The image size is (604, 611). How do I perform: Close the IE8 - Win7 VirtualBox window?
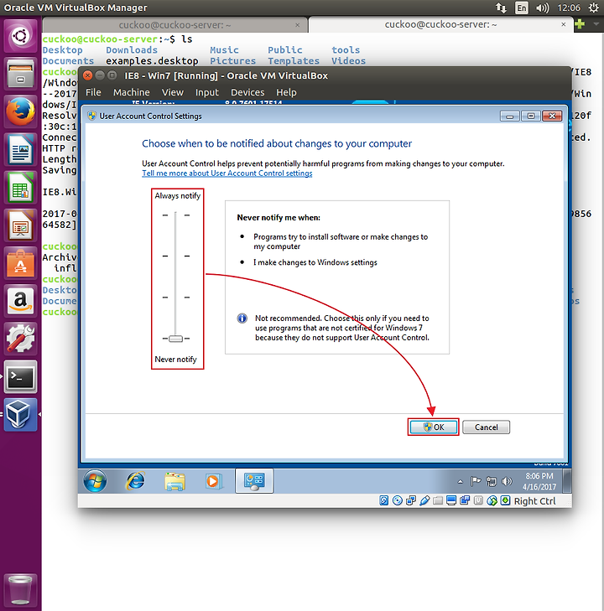[x=88, y=75]
